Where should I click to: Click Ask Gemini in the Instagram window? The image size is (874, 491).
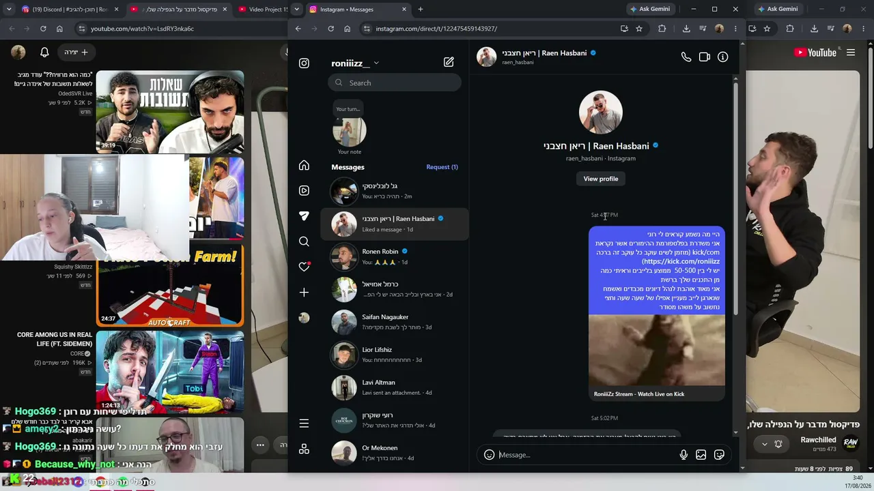coord(650,9)
